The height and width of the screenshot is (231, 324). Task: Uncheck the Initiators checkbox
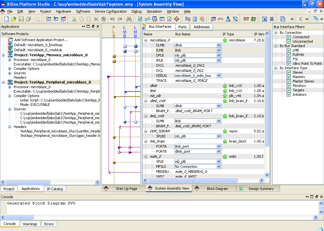pyautogui.click(x=289, y=94)
